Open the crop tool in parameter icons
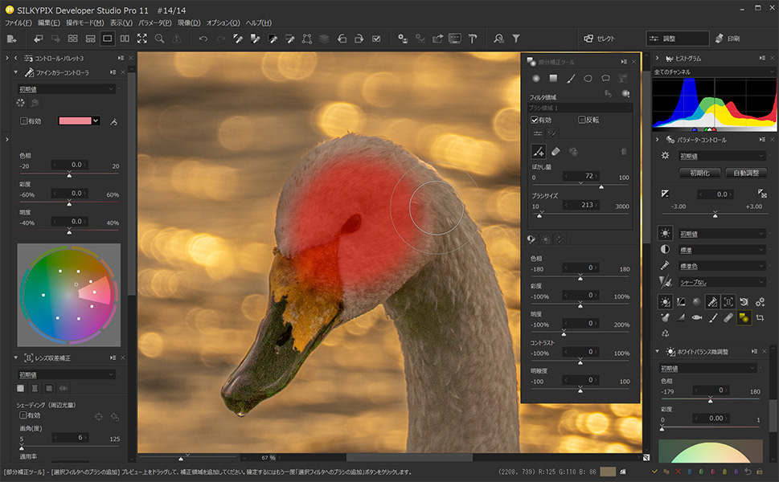The width and height of the screenshot is (779, 482). click(760, 317)
